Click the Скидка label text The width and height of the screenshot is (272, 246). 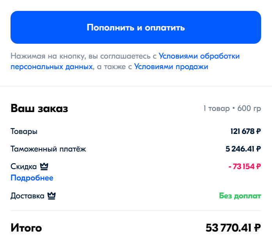tap(23, 167)
